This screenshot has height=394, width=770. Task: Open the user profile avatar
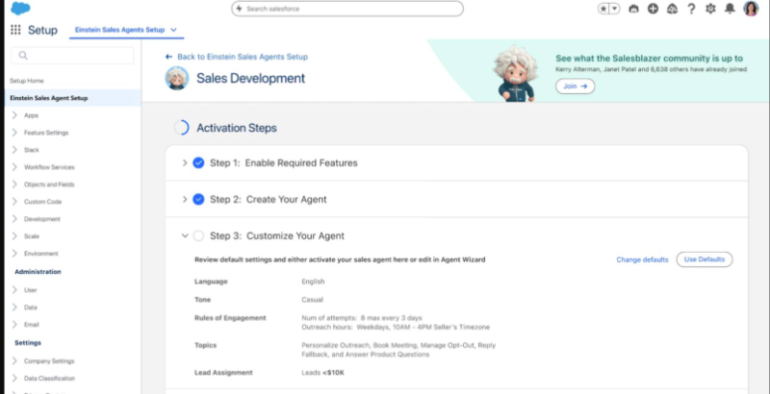pyautogui.click(x=751, y=9)
